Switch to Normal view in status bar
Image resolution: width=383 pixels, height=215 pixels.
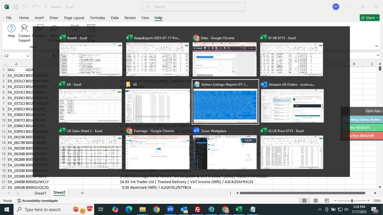point(304,201)
